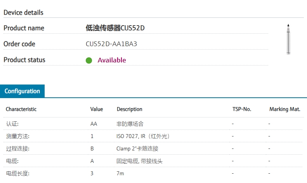The height and width of the screenshot is (183, 307).
Task: Click the Marking Mat. column header
Action: click(284, 109)
